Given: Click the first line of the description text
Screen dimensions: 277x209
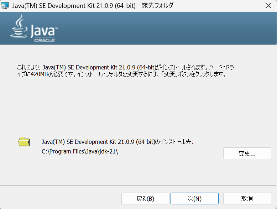Looking at the screenshot, I should 125,67.
